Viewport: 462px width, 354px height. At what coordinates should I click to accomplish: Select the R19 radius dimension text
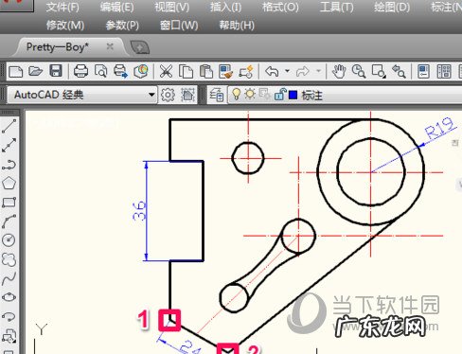[439, 128]
